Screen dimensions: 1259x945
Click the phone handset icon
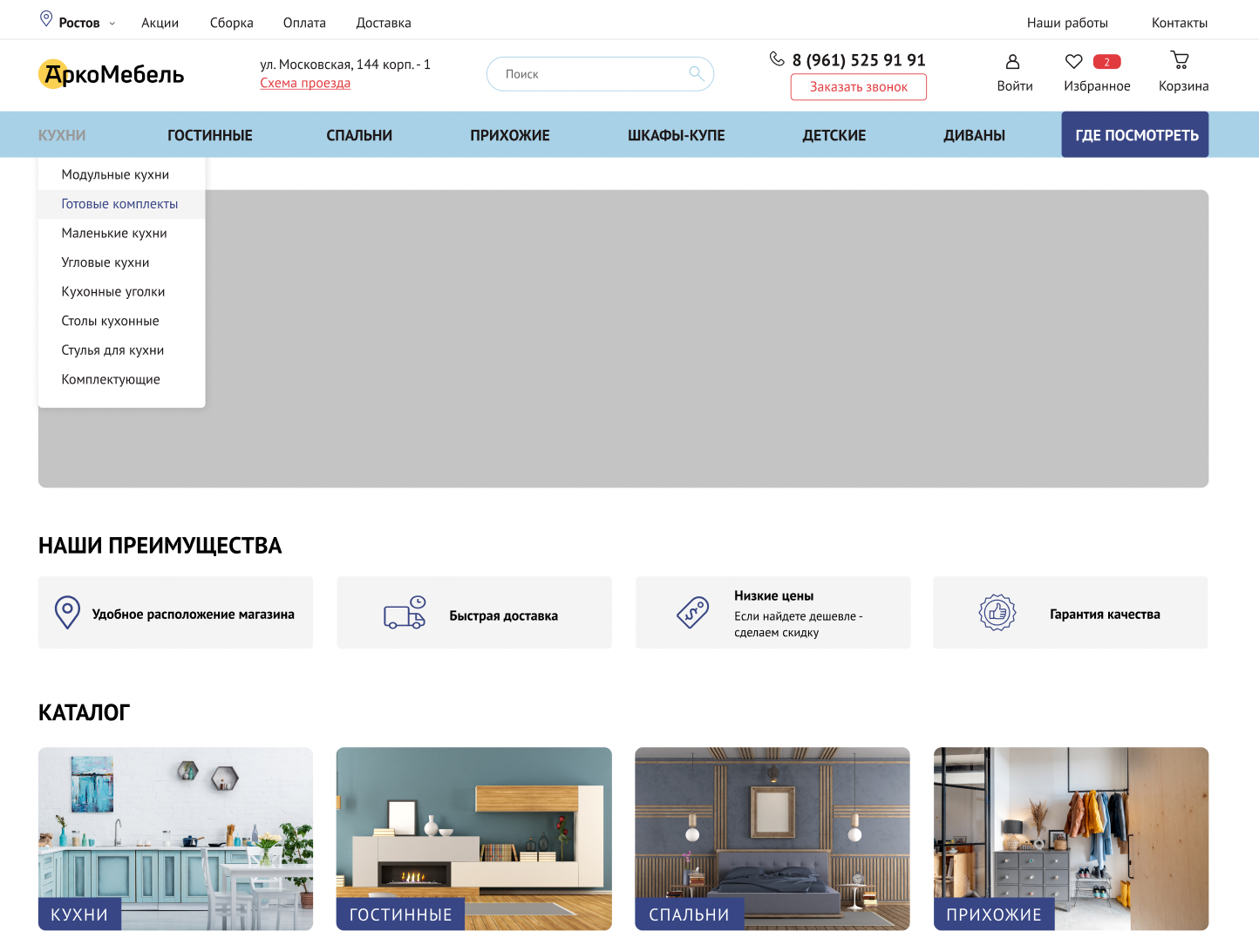[777, 58]
